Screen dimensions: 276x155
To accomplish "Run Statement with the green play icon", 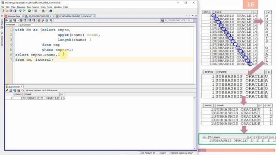I will click(6, 20).
